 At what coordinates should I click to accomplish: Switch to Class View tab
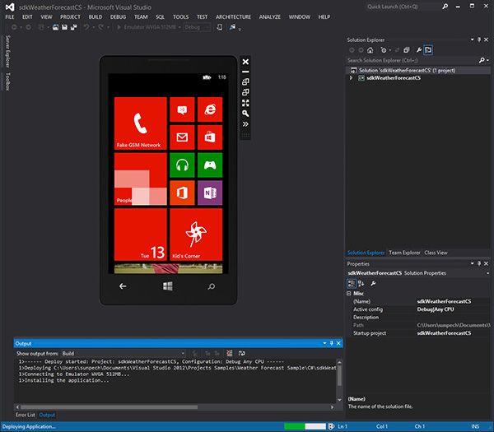click(x=436, y=253)
